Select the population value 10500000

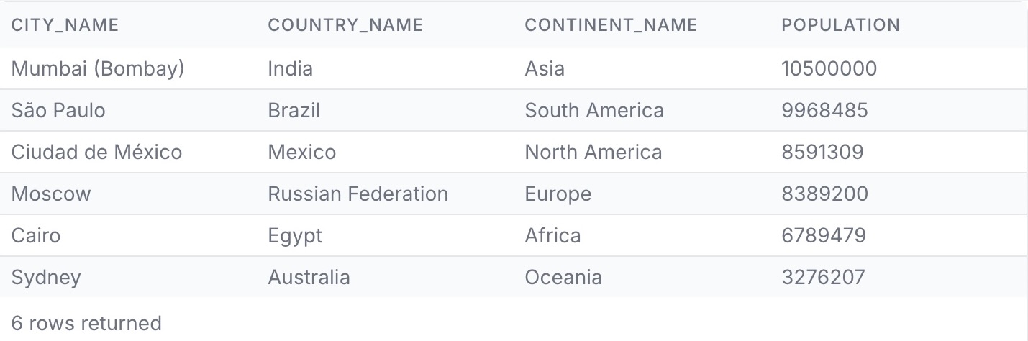[829, 69]
